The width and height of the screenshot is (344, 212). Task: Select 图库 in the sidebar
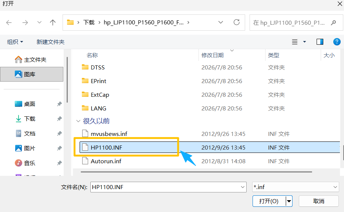pos(32,74)
